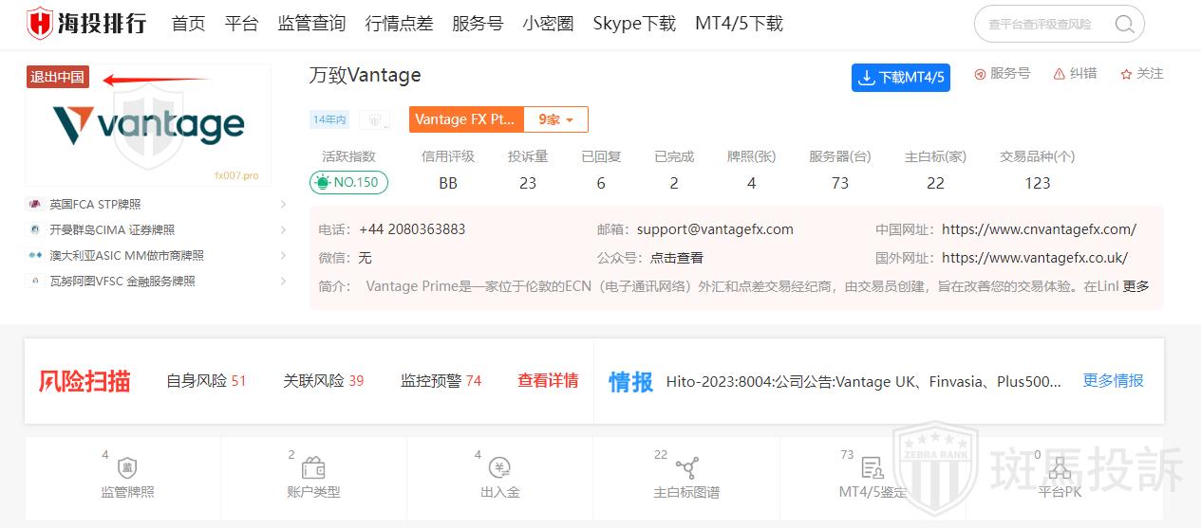Click the search magnifier icon
This screenshot has width=1201, height=528.
(x=1124, y=25)
